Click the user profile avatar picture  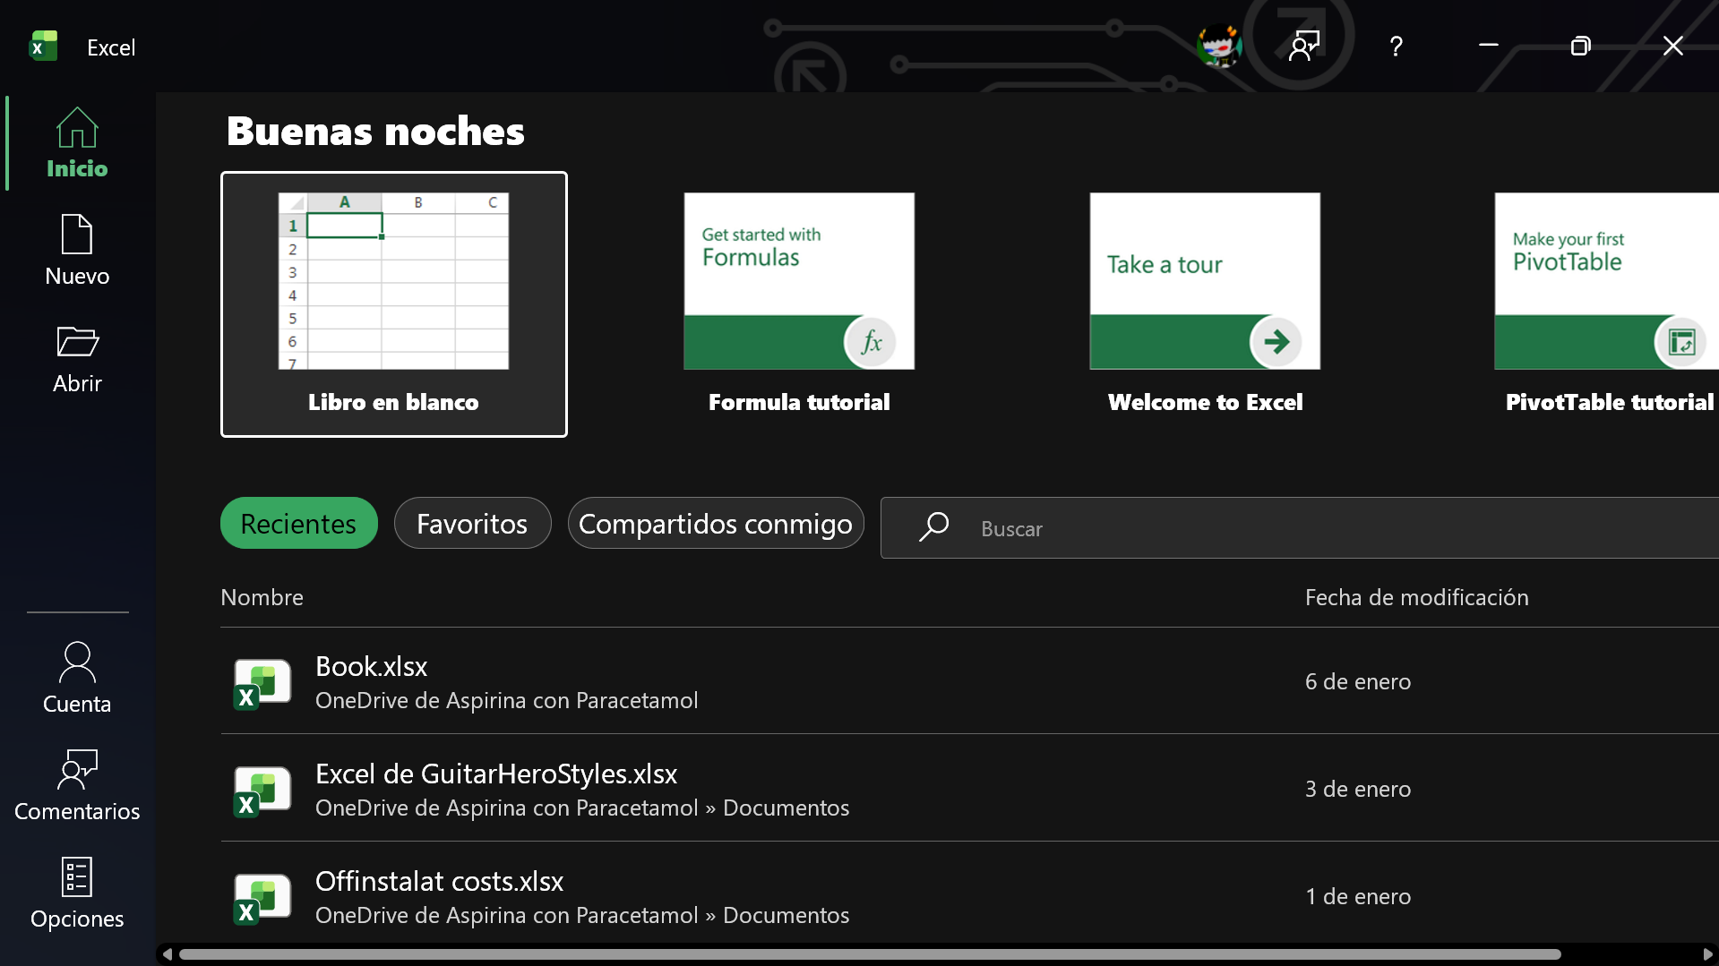click(x=1219, y=46)
